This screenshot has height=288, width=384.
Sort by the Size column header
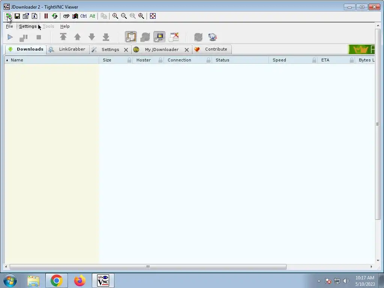[x=107, y=60]
